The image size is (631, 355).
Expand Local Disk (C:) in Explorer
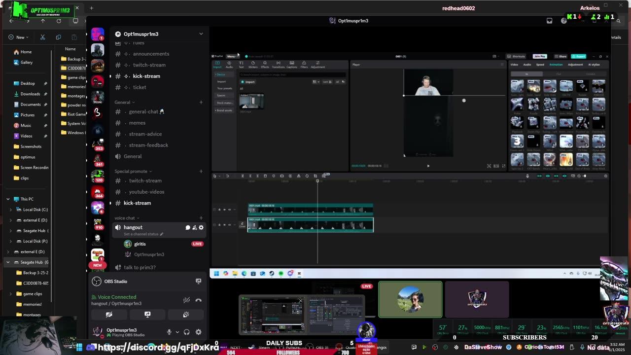(11, 210)
